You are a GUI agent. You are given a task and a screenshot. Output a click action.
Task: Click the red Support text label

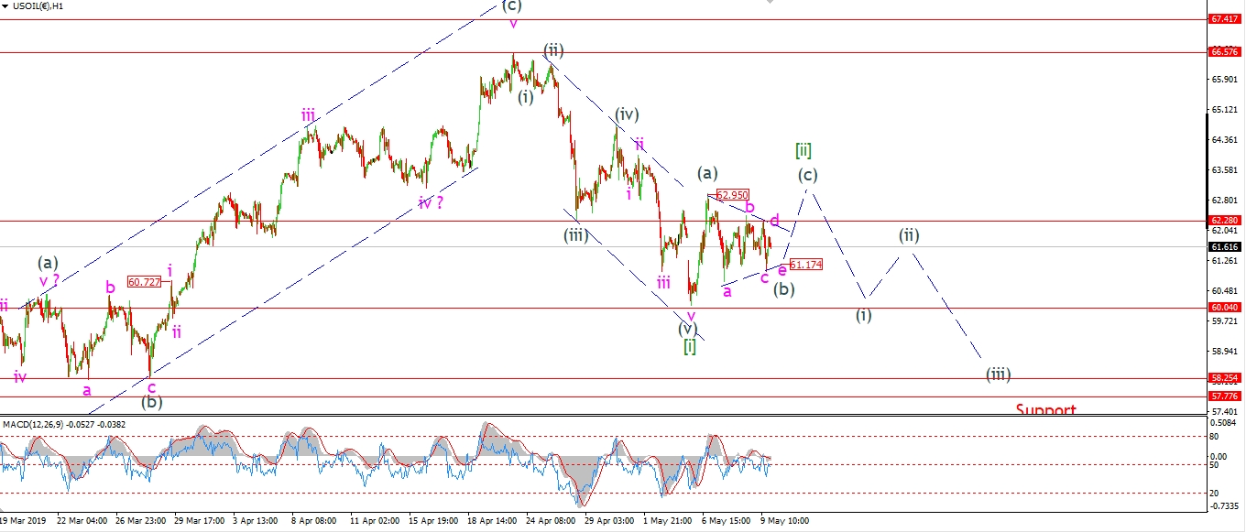click(1045, 410)
